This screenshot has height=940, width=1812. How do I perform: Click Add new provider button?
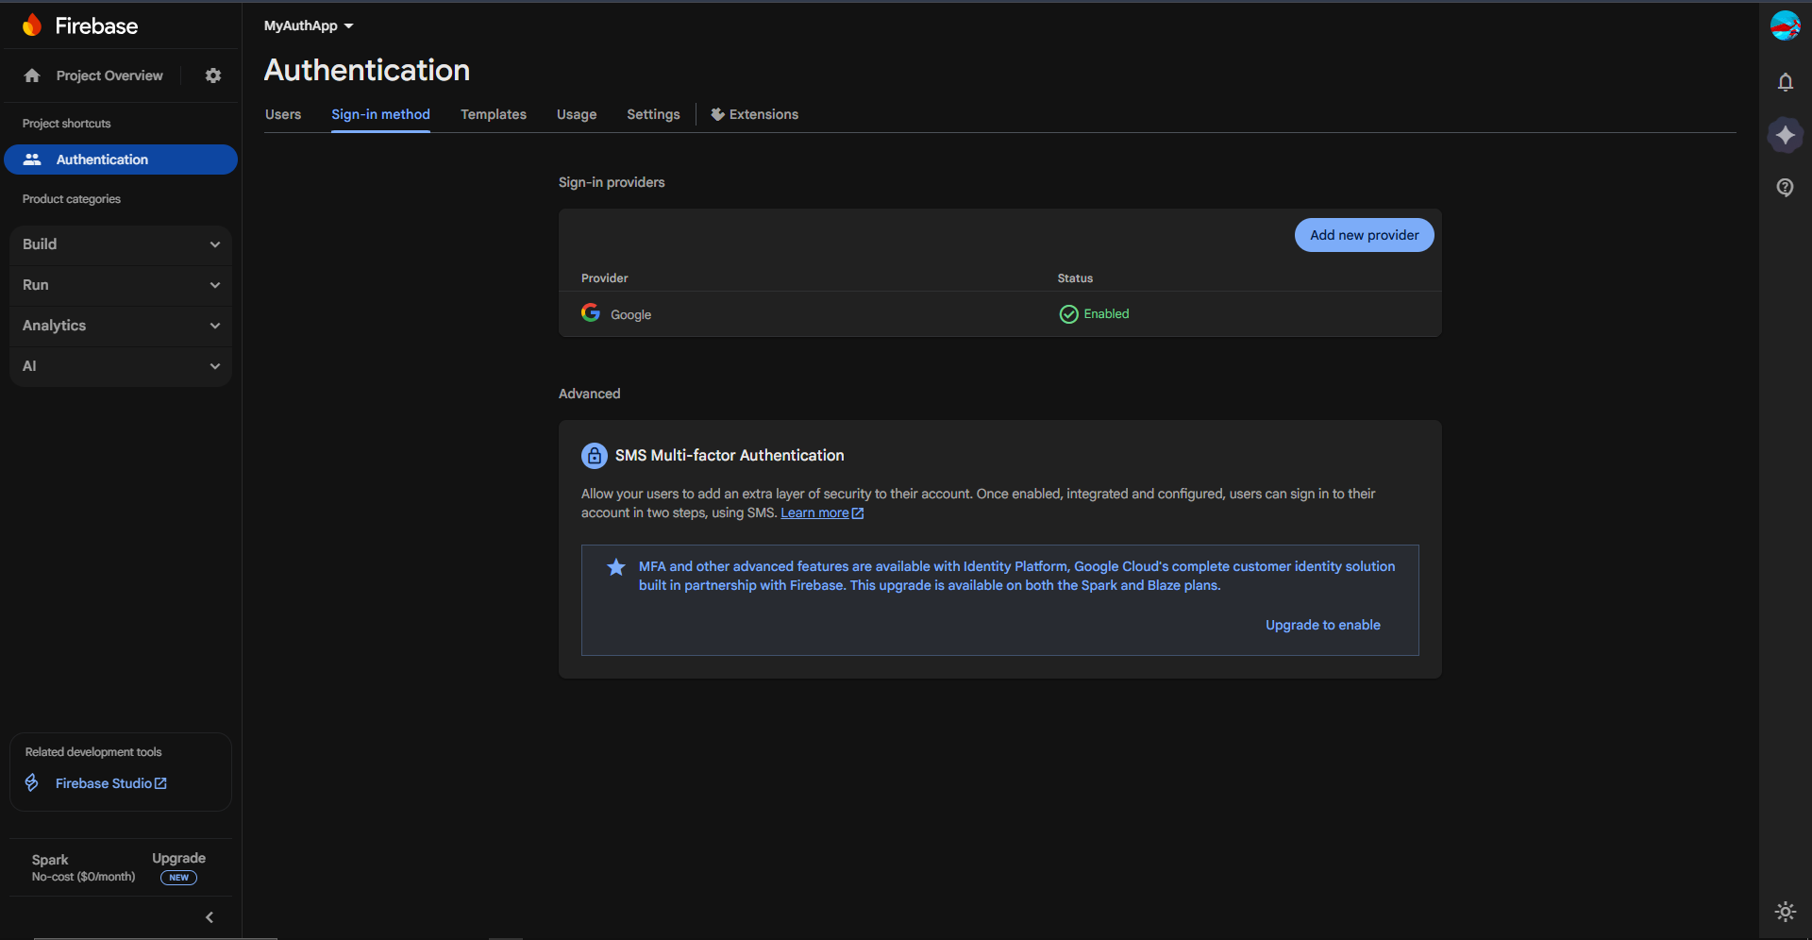1364,235
